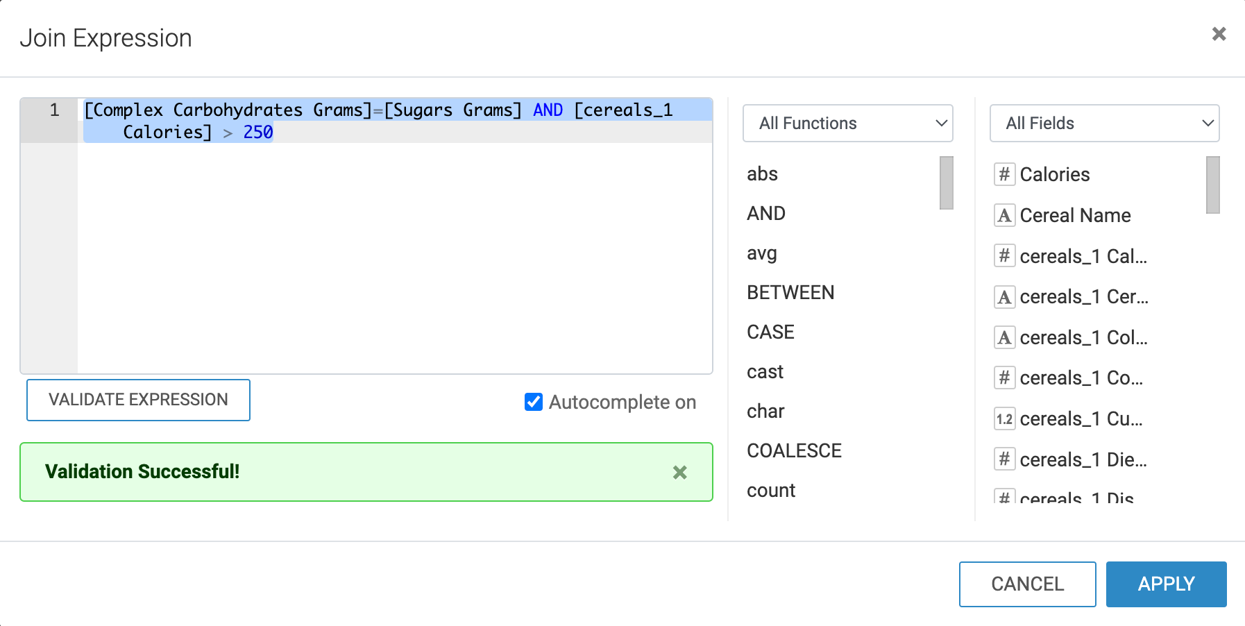Click the text icon beside cereals_1 Col field
Screen dimensions: 1245x626
point(1004,337)
